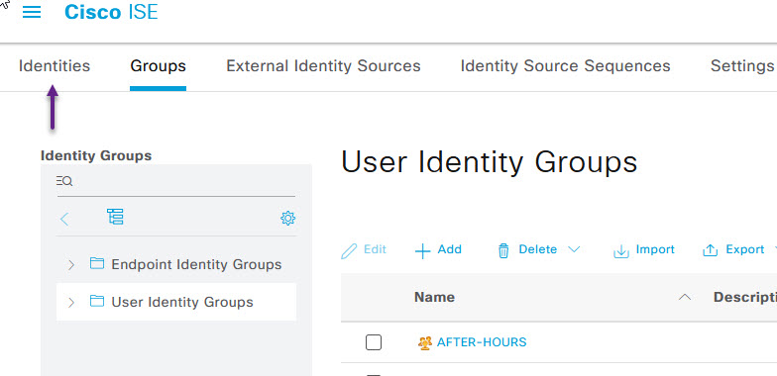
Task: Go back with the left chevron arrow
Action: (x=64, y=219)
